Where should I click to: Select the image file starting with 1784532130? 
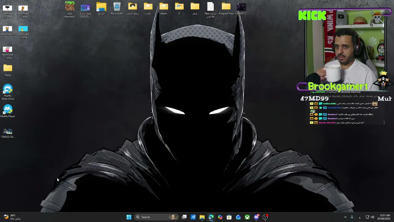pos(8,133)
